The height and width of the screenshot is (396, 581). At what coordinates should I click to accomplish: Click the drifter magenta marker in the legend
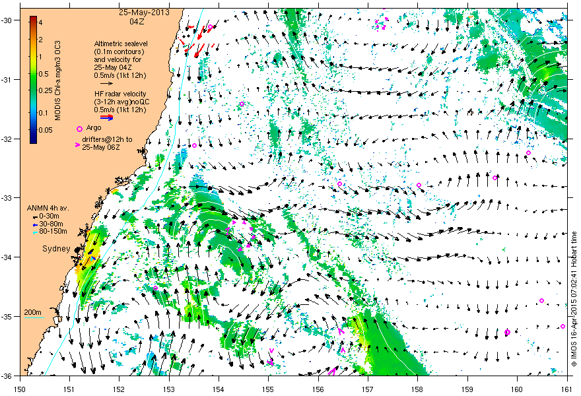(77, 145)
